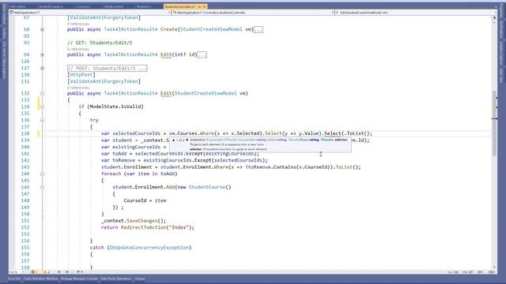Click the yellow warning count indicator
The width and height of the screenshot is (506, 284).
[x=47, y=272]
